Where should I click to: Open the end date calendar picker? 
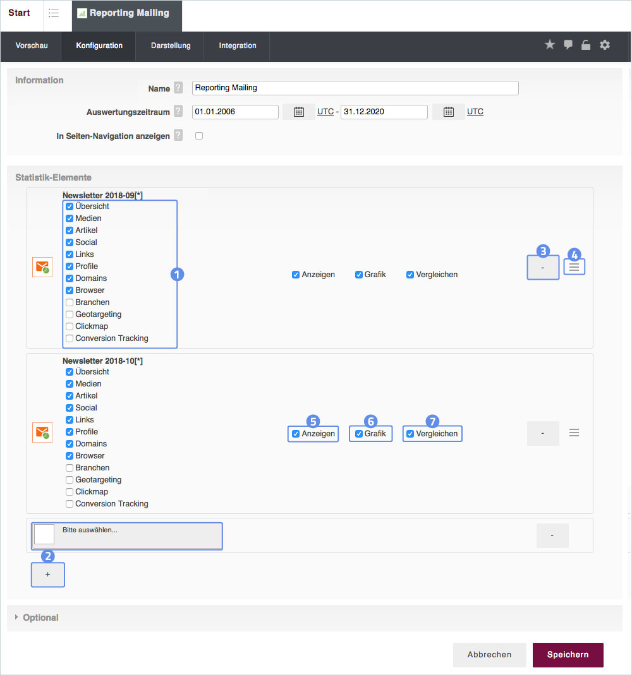449,112
